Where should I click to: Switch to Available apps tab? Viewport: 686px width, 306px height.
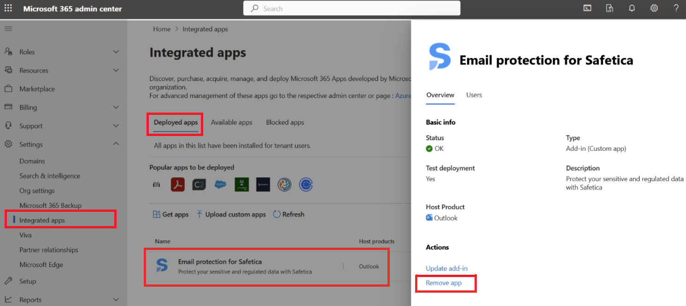click(232, 122)
